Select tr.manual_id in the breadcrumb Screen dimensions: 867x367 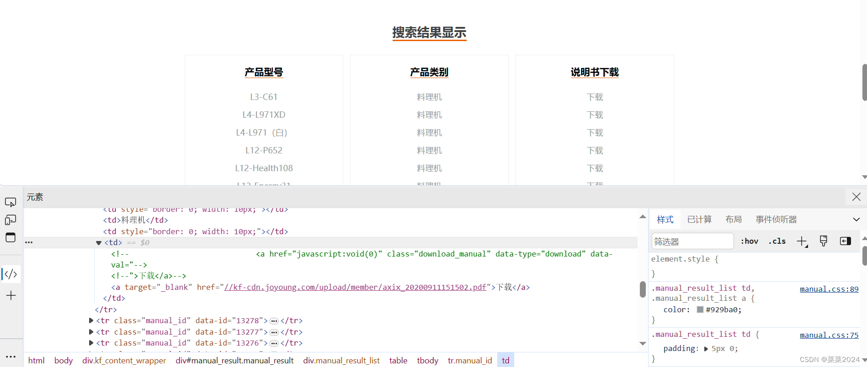(x=470, y=360)
